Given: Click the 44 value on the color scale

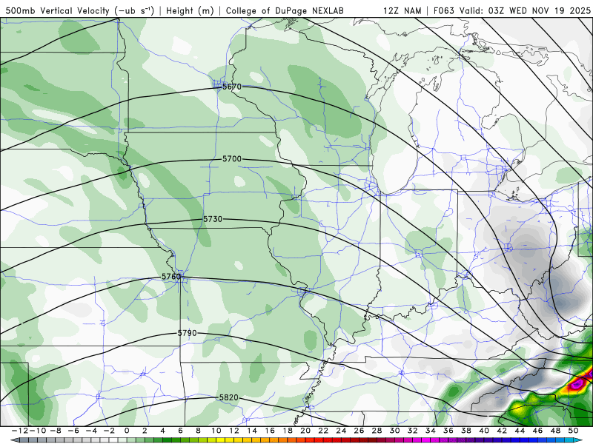Looking at the screenshot, I should click(520, 431).
